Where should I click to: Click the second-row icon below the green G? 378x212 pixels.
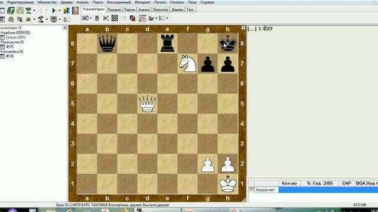pos(11,19)
